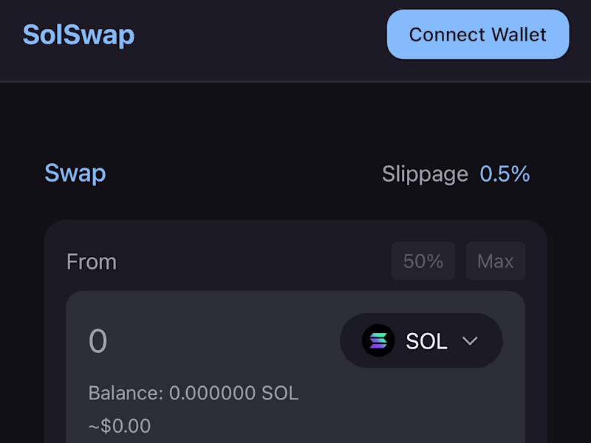Click the Balance: 0.000000 SOL text

click(193, 394)
